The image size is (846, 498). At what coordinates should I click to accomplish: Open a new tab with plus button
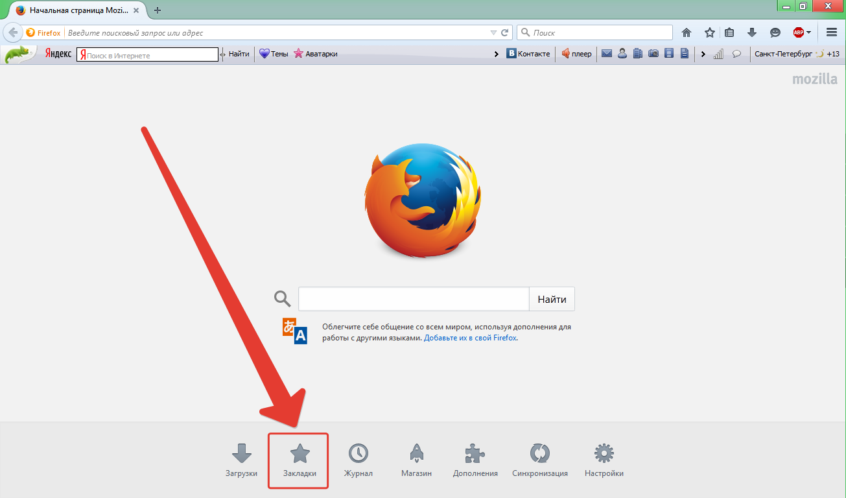point(158,10)
